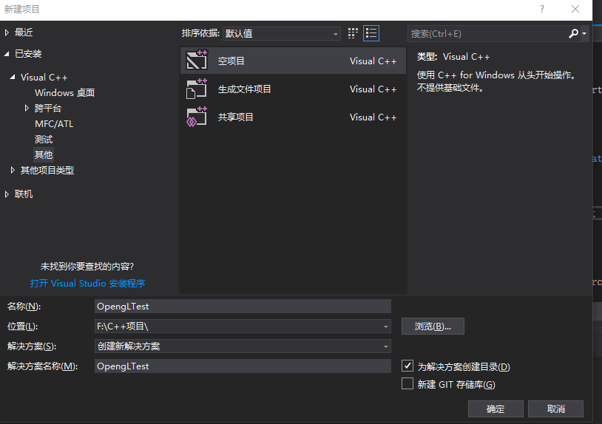Screen dimensions: 602x424
Task: Open the 解决方案 dropdown
Action: [x=243, y=346]
